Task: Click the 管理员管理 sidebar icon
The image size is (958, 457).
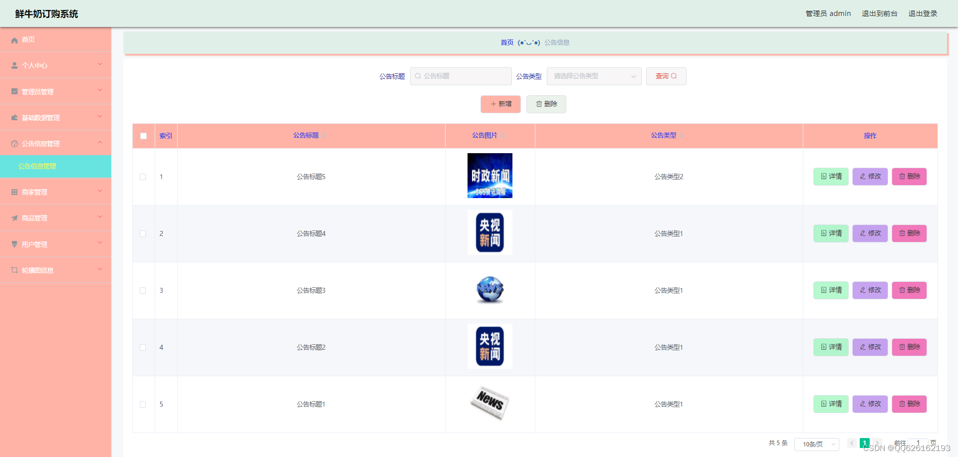Action: click(x=14, y=91)
